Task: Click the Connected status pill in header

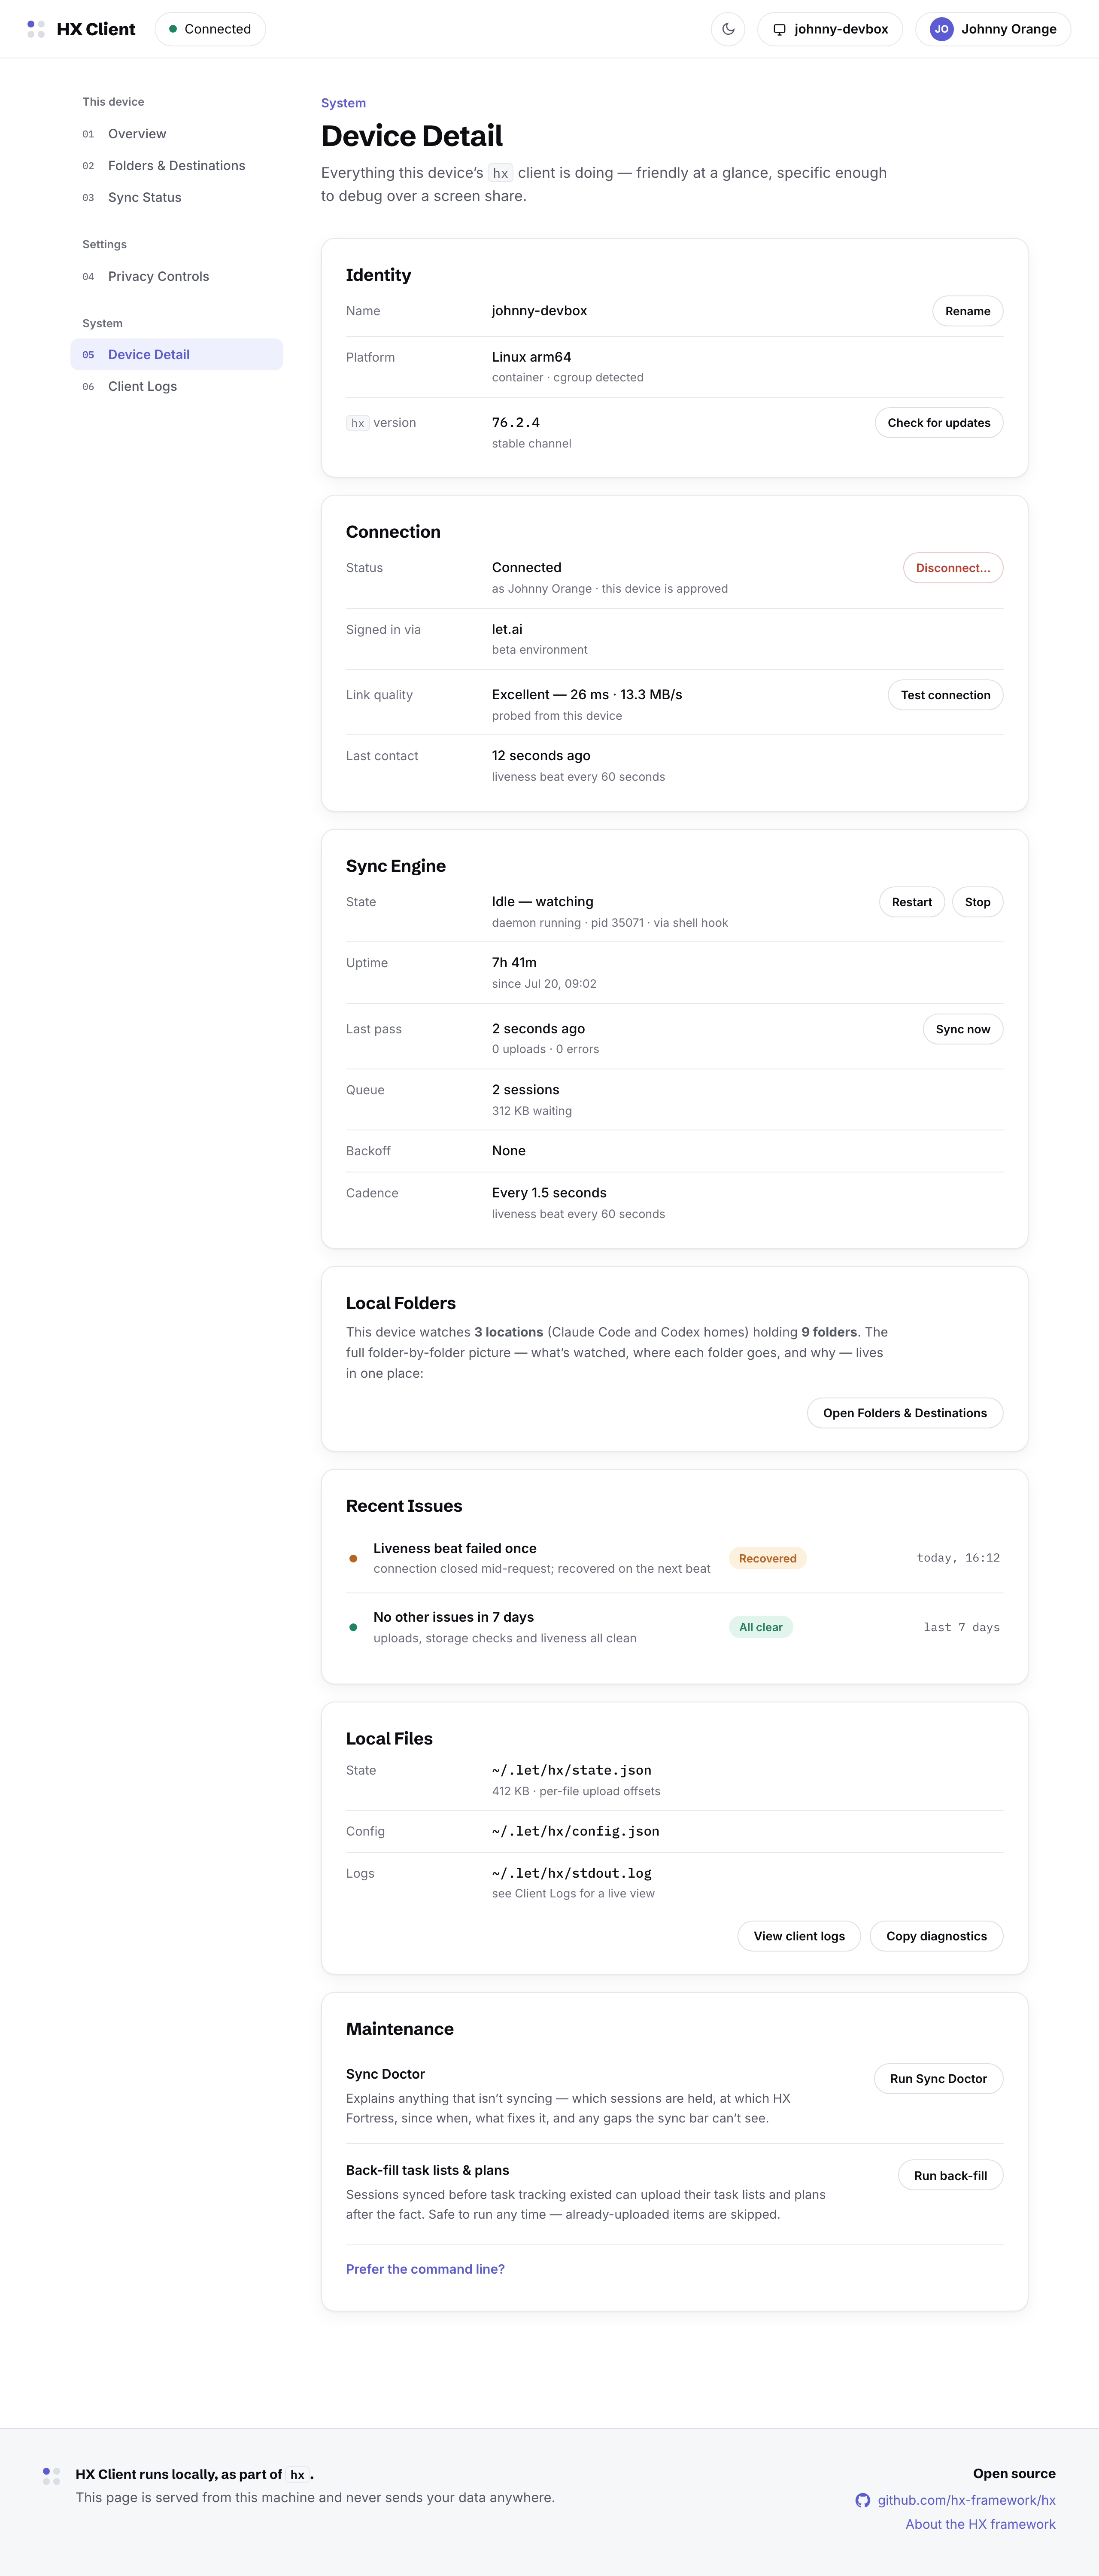Action: (x=210, y=29)
